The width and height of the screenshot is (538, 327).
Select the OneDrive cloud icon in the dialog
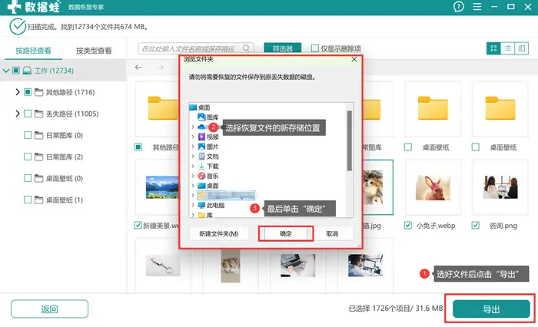pos(201,127)
